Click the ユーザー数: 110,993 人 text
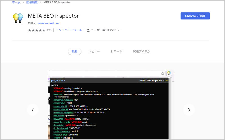The height and width of the screenshot is (140, 225). 105,30
